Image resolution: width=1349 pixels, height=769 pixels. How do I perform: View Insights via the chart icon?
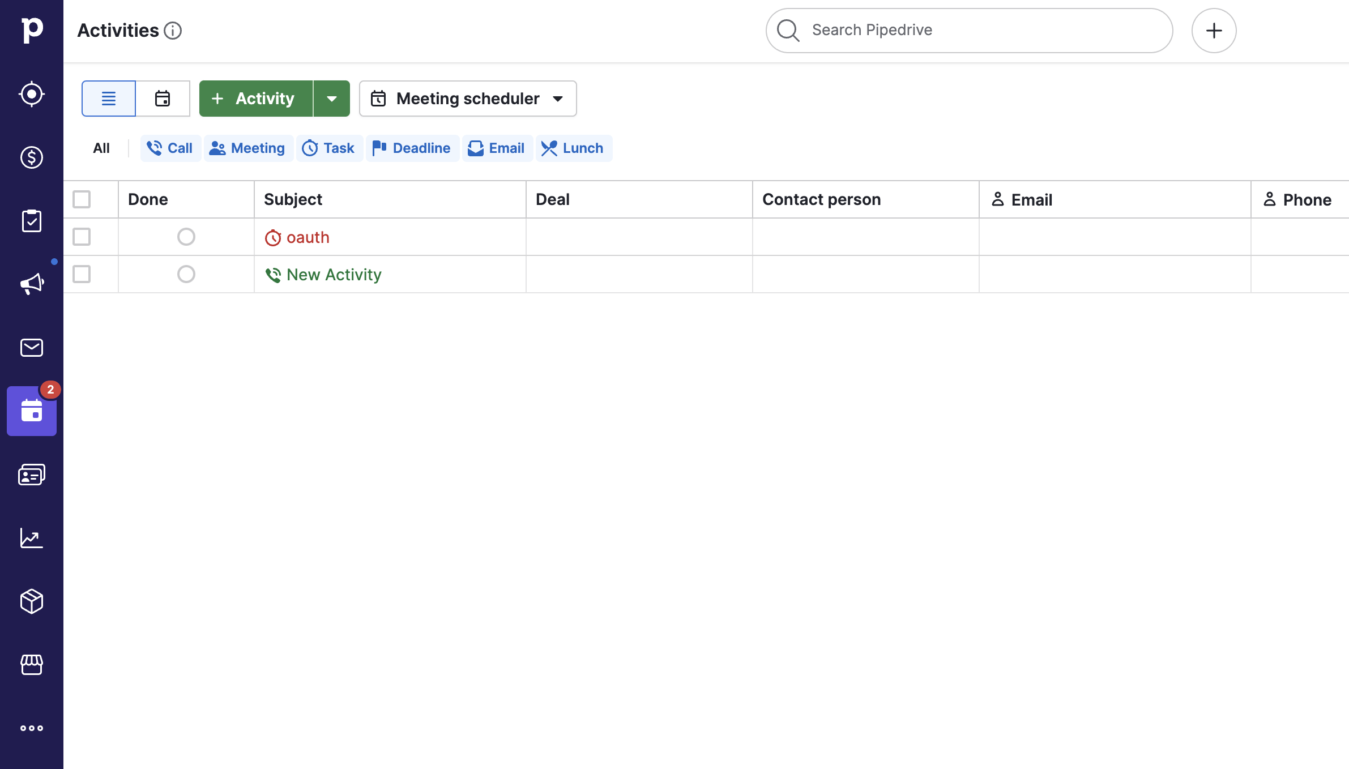click(31, 538)
